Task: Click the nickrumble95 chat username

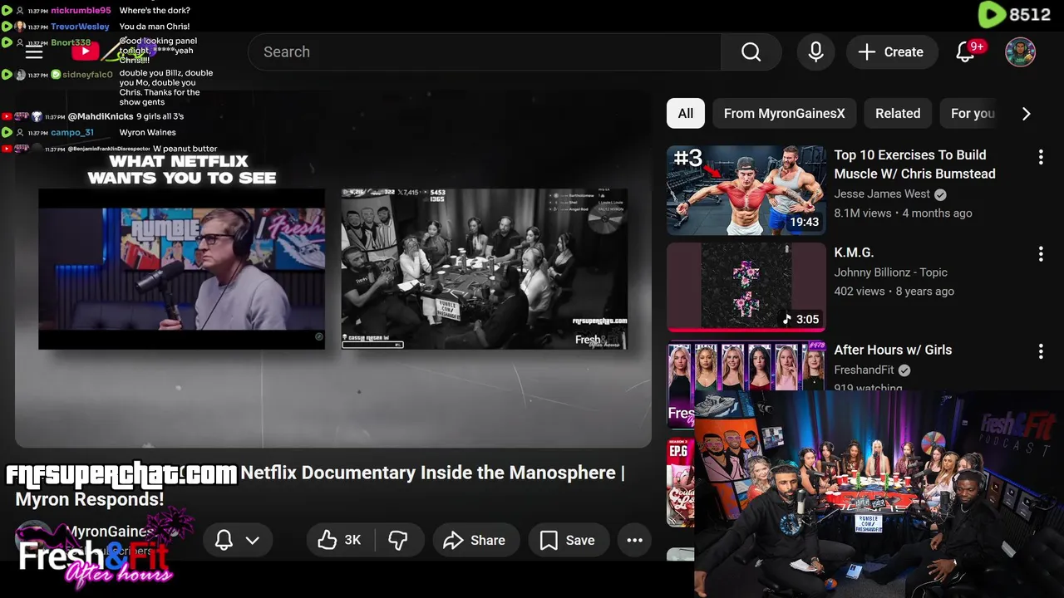Action: click(81, 11)
